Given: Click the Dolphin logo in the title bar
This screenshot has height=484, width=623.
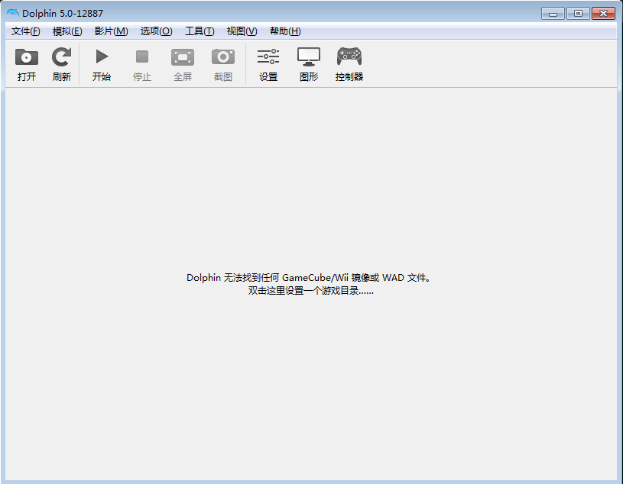Looking at the screenshot, I should (12, 13).
